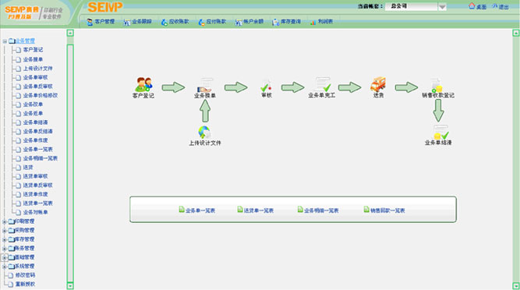The height and width of the screenshot is (290, 520).
Task: Open the 客户管理 toolbar item
Action: (x=101, y=22)
